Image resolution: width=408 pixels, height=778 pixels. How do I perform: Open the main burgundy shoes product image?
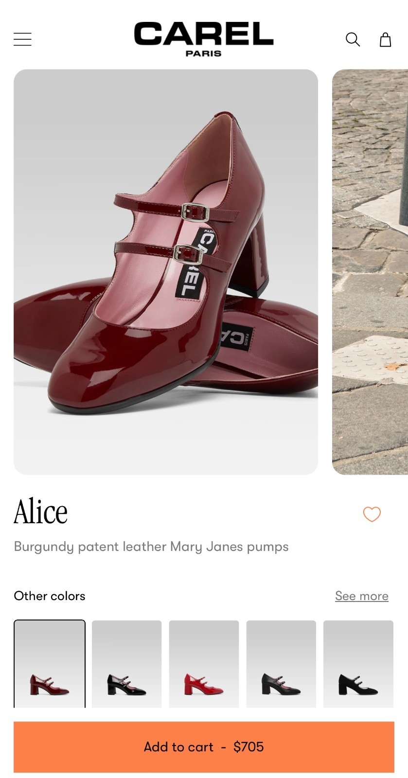point(166,272)
